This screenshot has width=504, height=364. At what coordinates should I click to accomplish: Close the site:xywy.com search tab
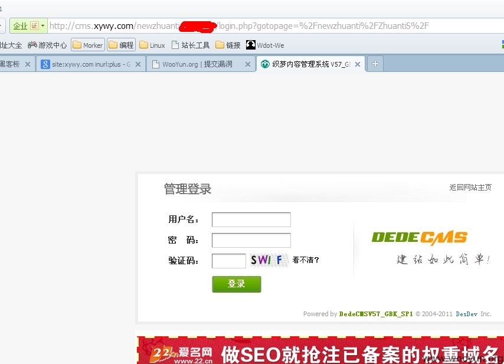pos(138,64)
